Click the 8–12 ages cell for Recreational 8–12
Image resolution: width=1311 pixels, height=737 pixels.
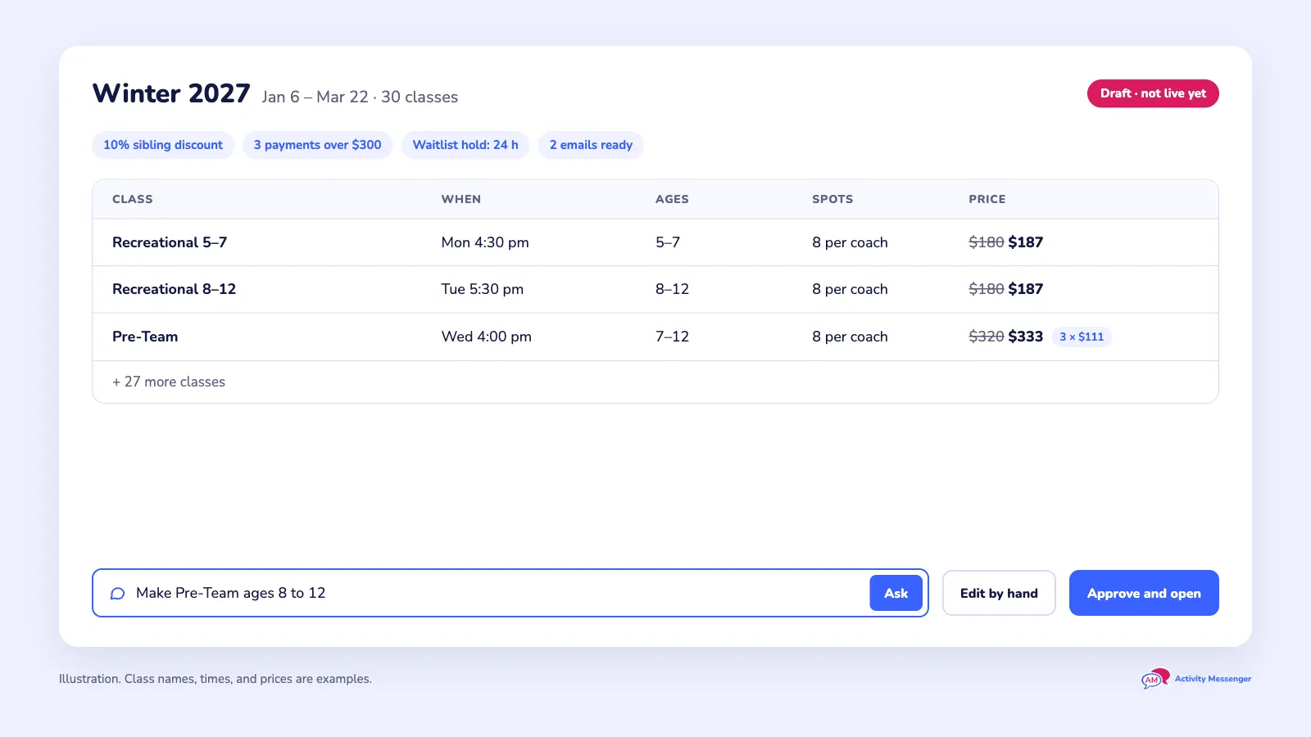672,289
